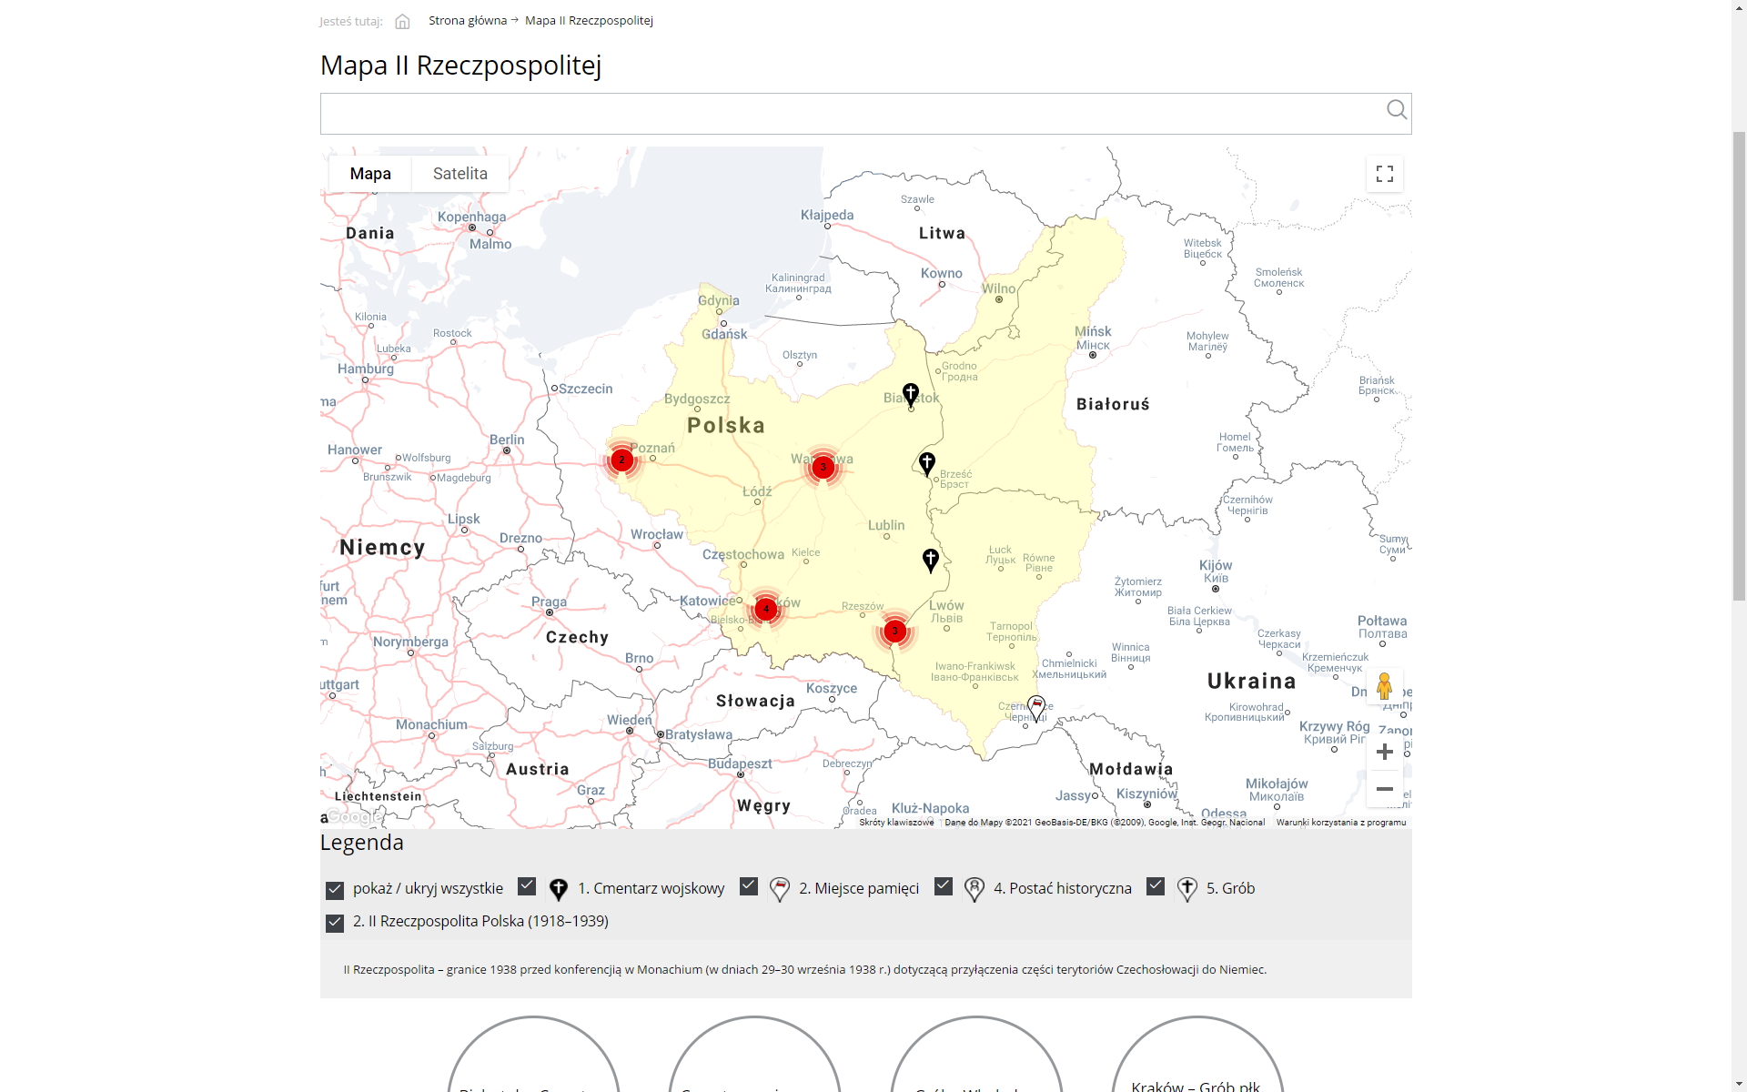
Task: Switch to Satelita map view
Action: (459, 174)
